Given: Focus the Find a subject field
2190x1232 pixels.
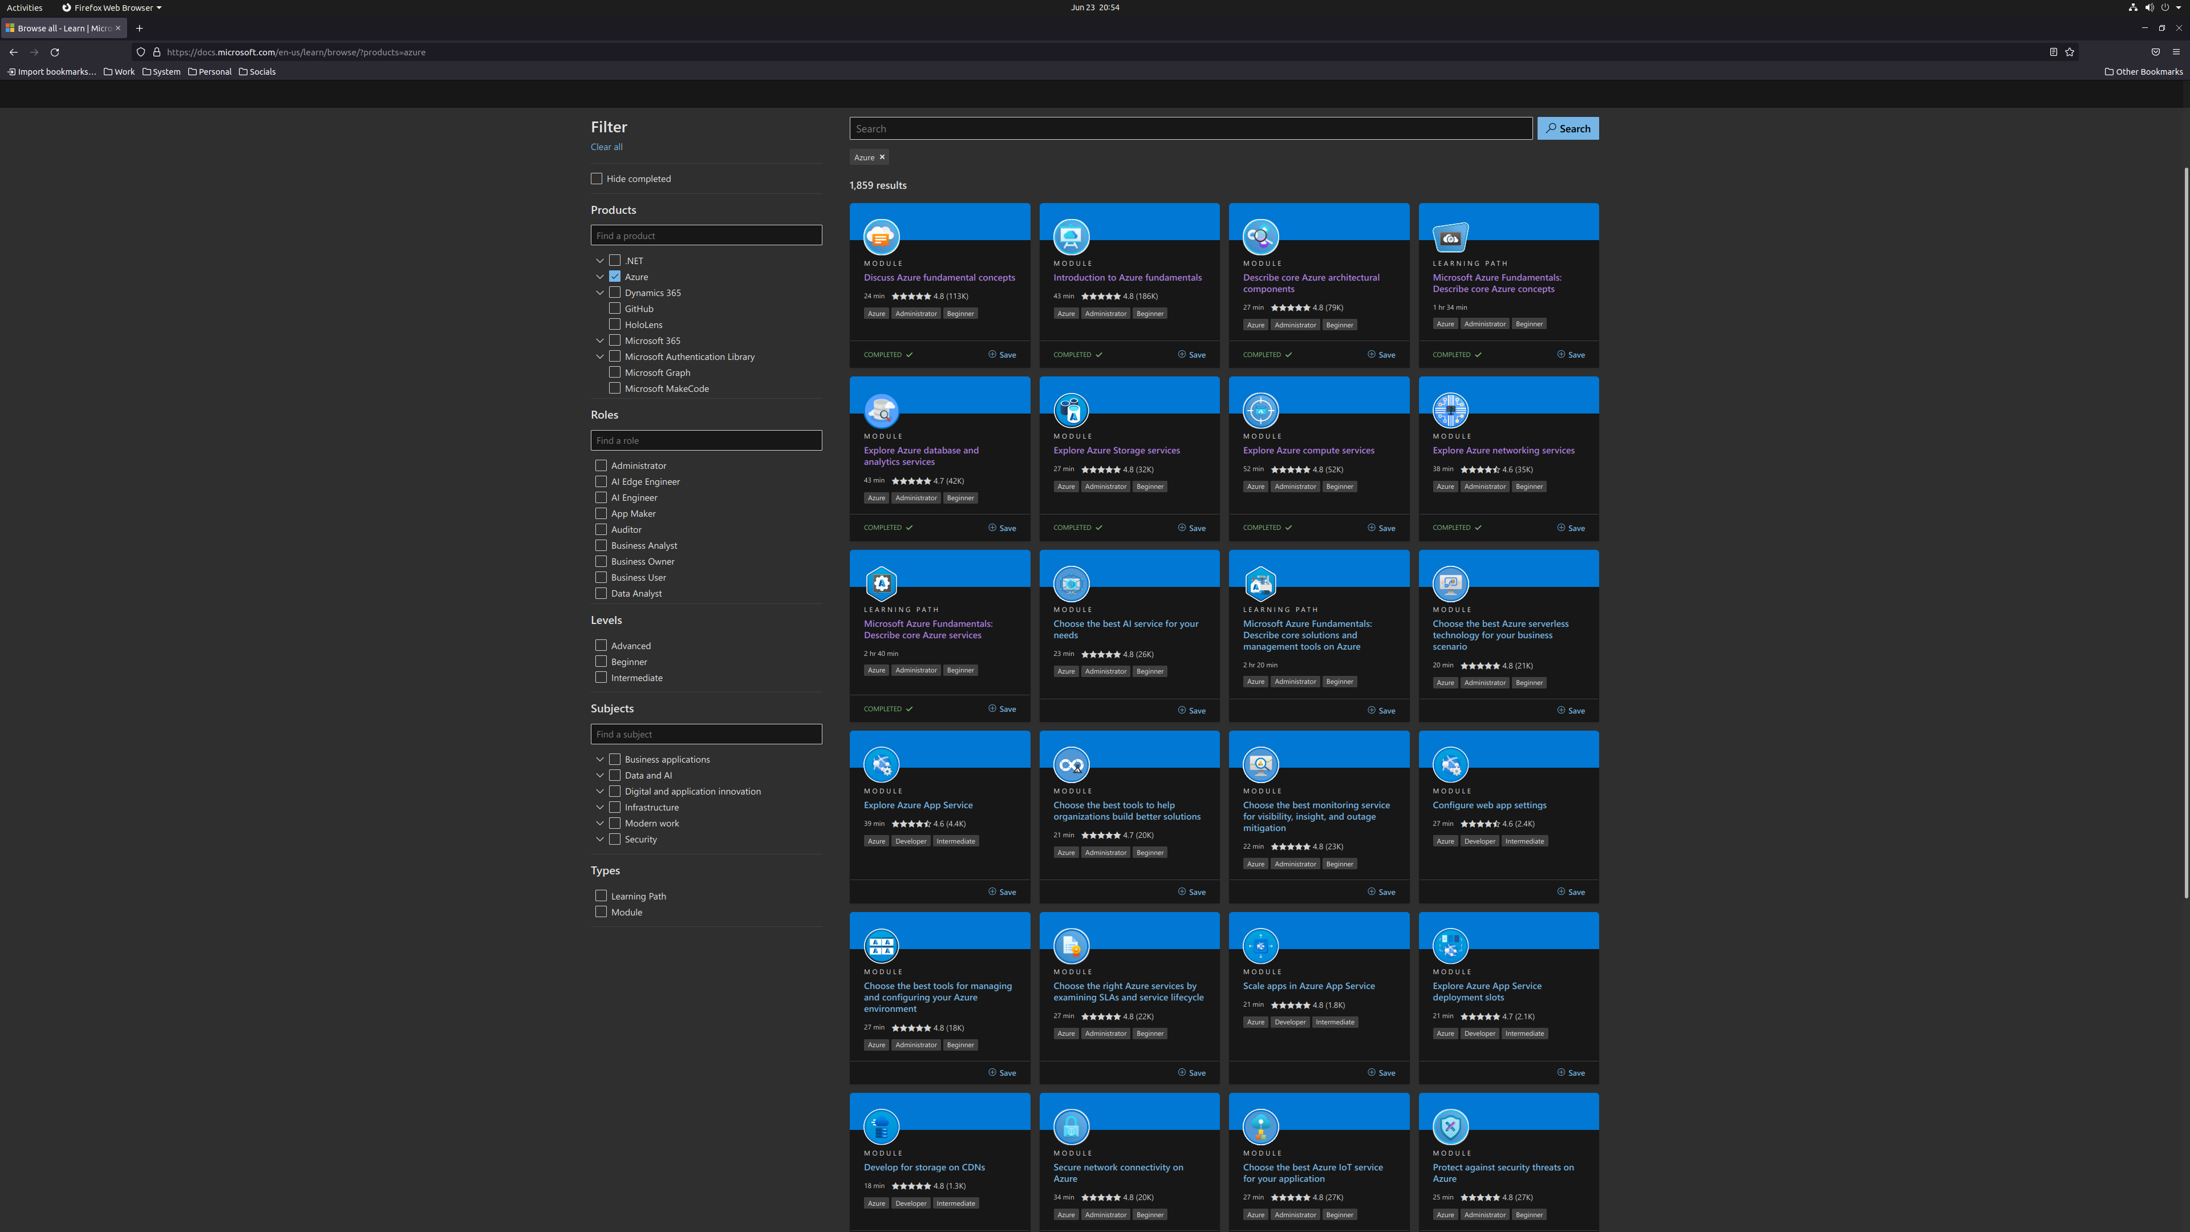Looking at the screenshot, I should 705,735.
